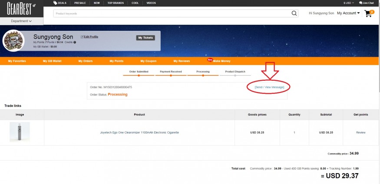Open the NEW menu item
380x184 pixels.
coord(97,3)
